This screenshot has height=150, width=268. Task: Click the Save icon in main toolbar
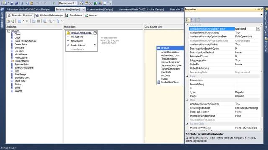point(12,3)
